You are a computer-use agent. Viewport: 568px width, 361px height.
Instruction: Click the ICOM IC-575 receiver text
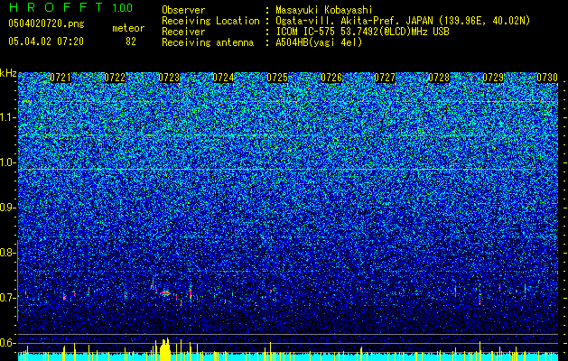pos(362,32)
